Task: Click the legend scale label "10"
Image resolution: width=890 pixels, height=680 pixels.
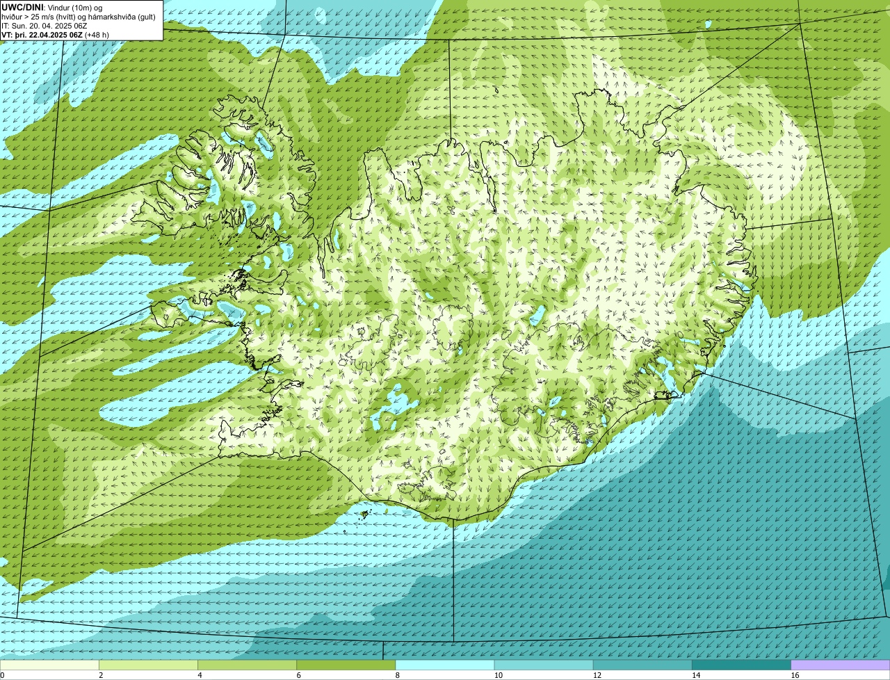Action: [x=499, y=675]
